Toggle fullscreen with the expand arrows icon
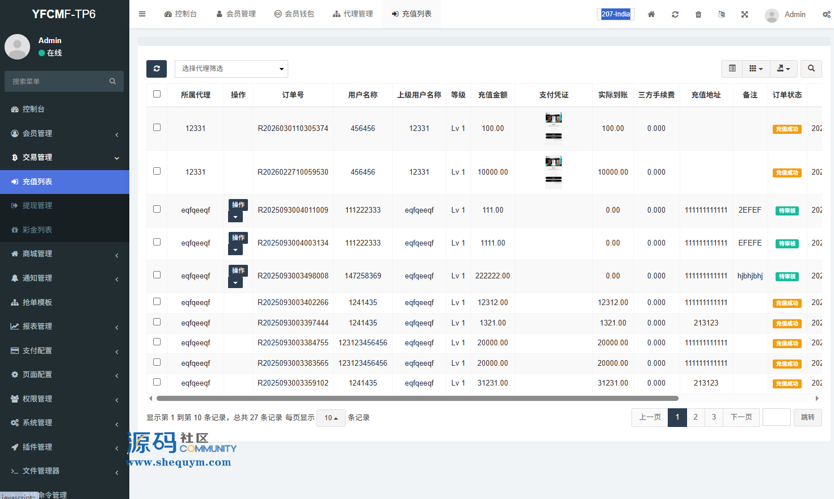This screenshot has width=834, height=499. pyautogui.click(x=744, y=14)
